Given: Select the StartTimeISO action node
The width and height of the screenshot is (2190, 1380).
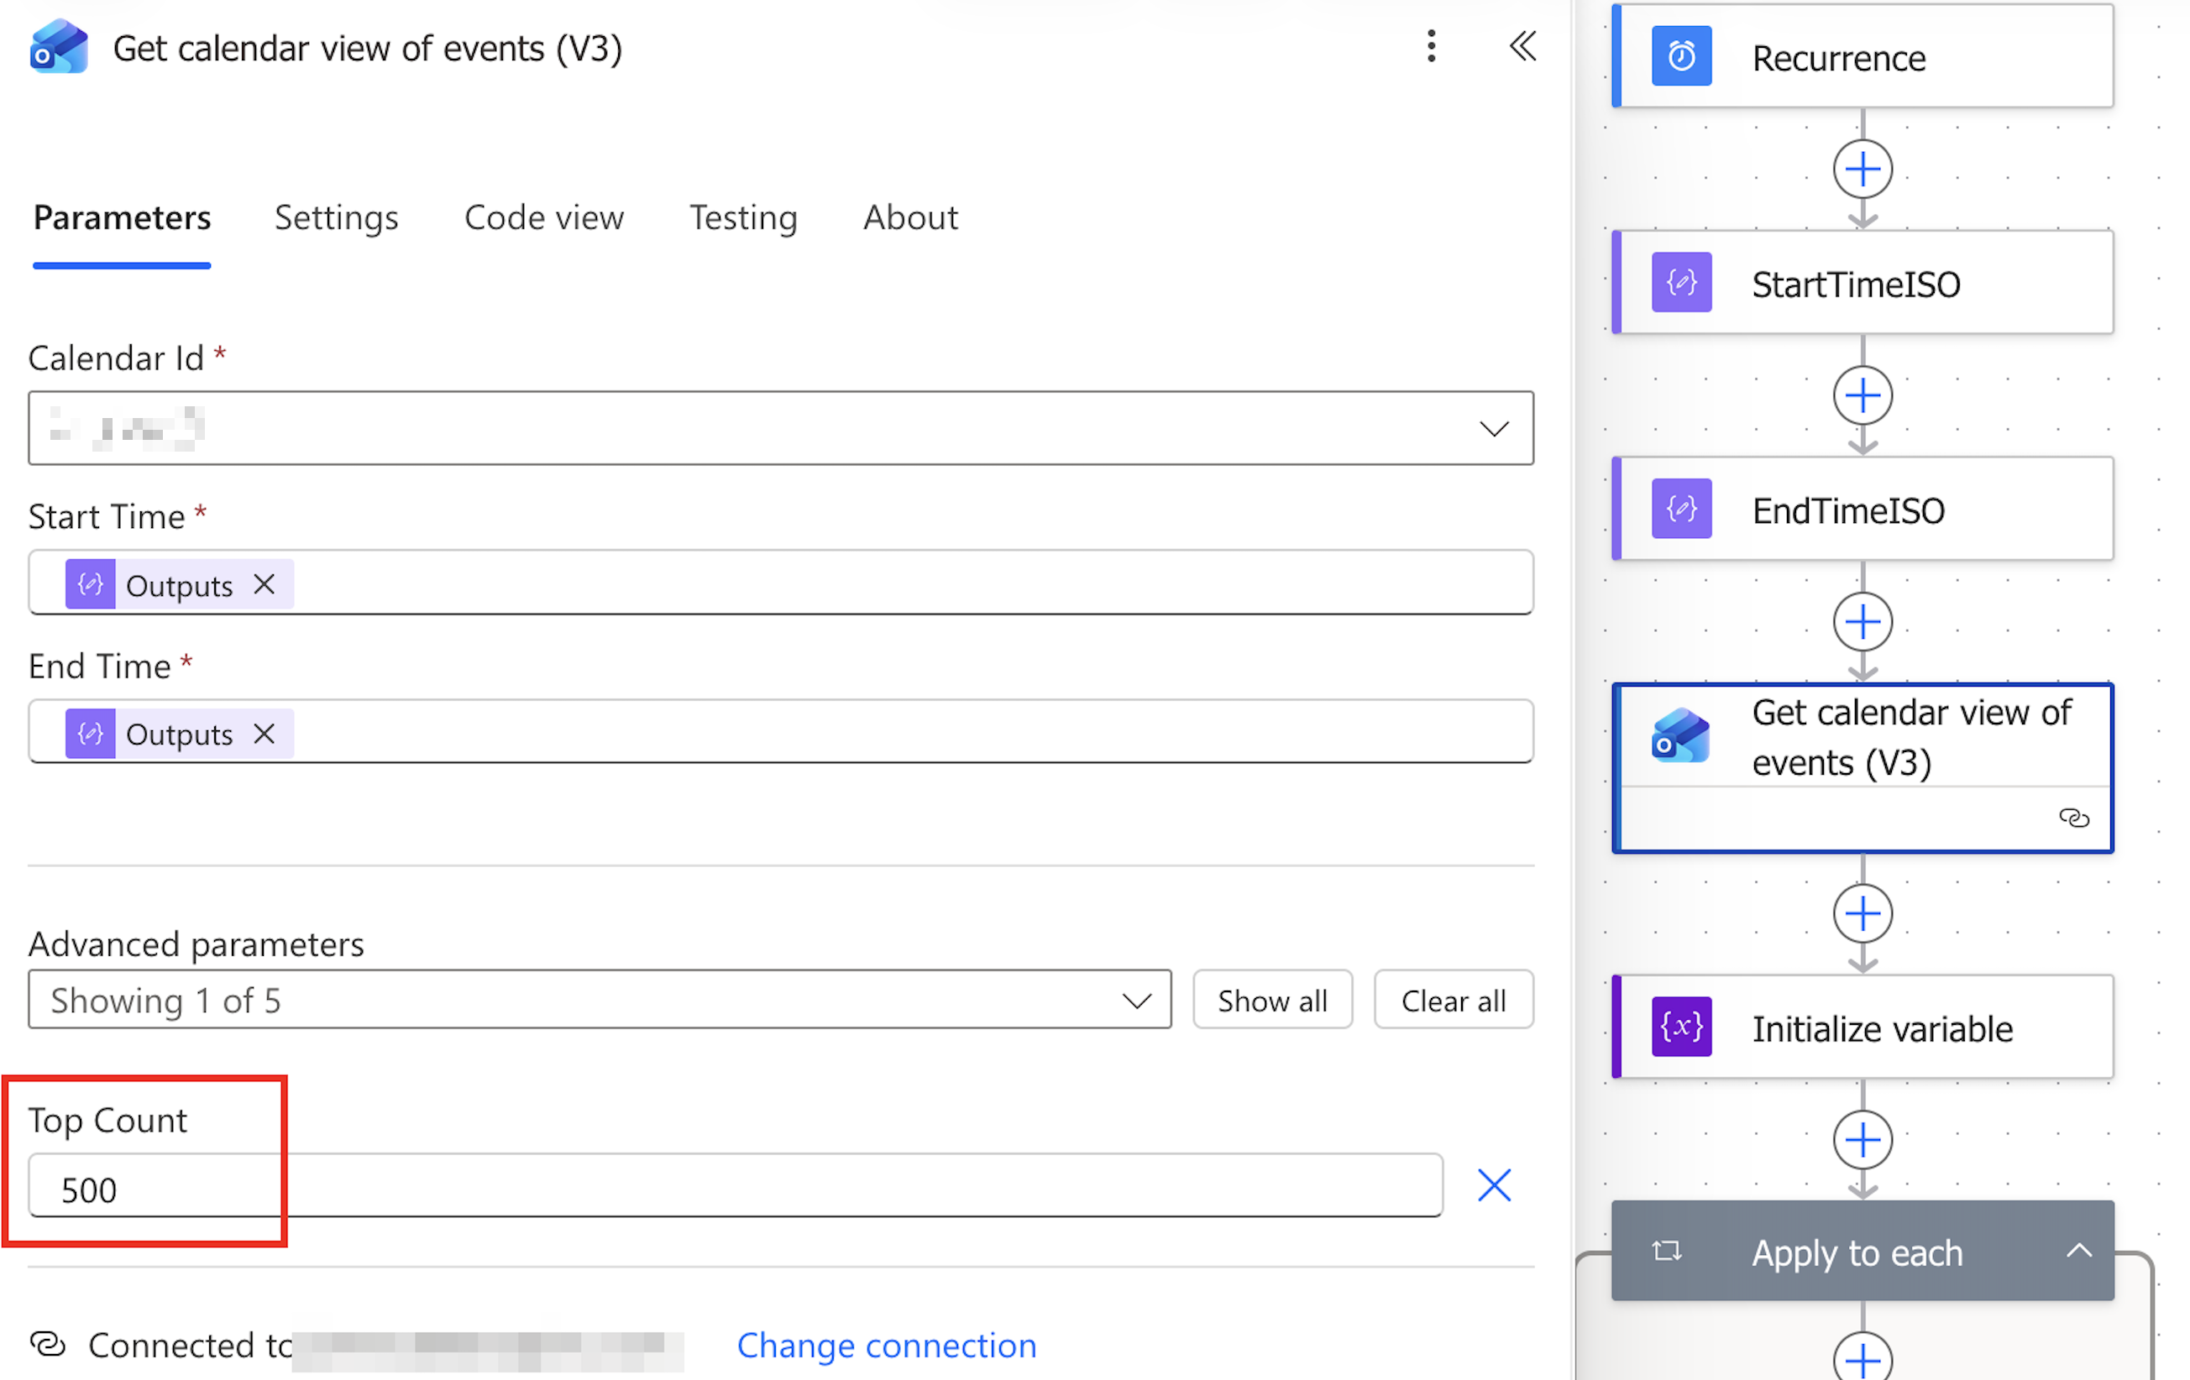Looking at the screenshot, I should tap(1863, 283).
